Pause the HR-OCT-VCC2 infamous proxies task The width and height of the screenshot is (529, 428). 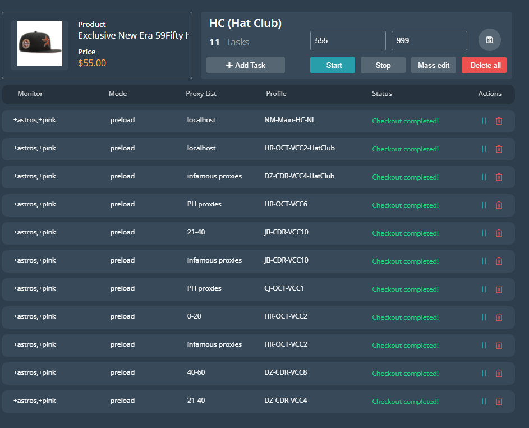484,345
